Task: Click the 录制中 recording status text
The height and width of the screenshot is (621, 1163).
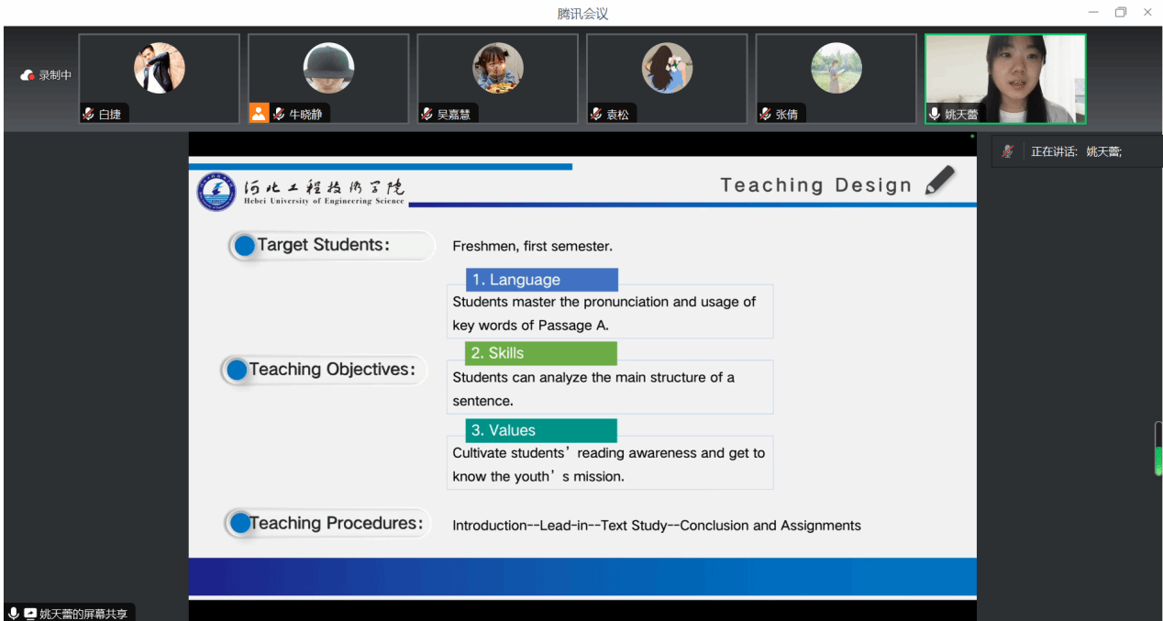Action: pyautogui.click(x=55, y=75)
